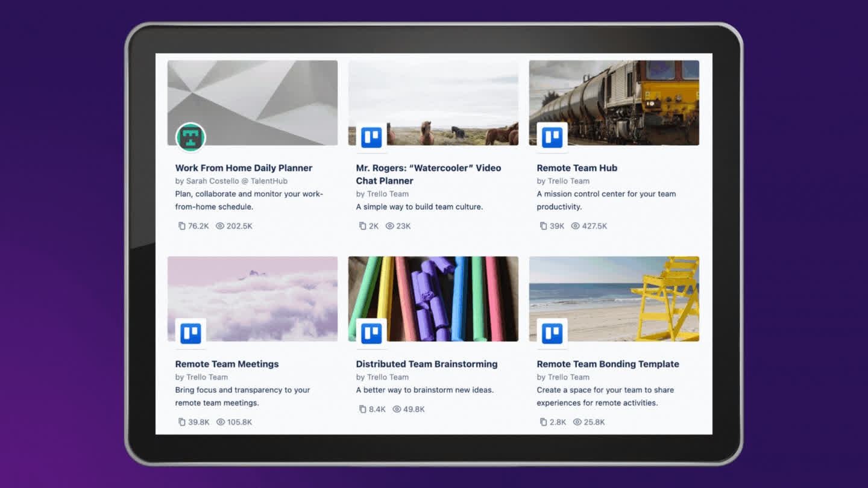Image resolution: width=868 pixels, height=488 pixels.
Task: Click the 23K views count
Action: pyautogui.click(x=404, y=226)
